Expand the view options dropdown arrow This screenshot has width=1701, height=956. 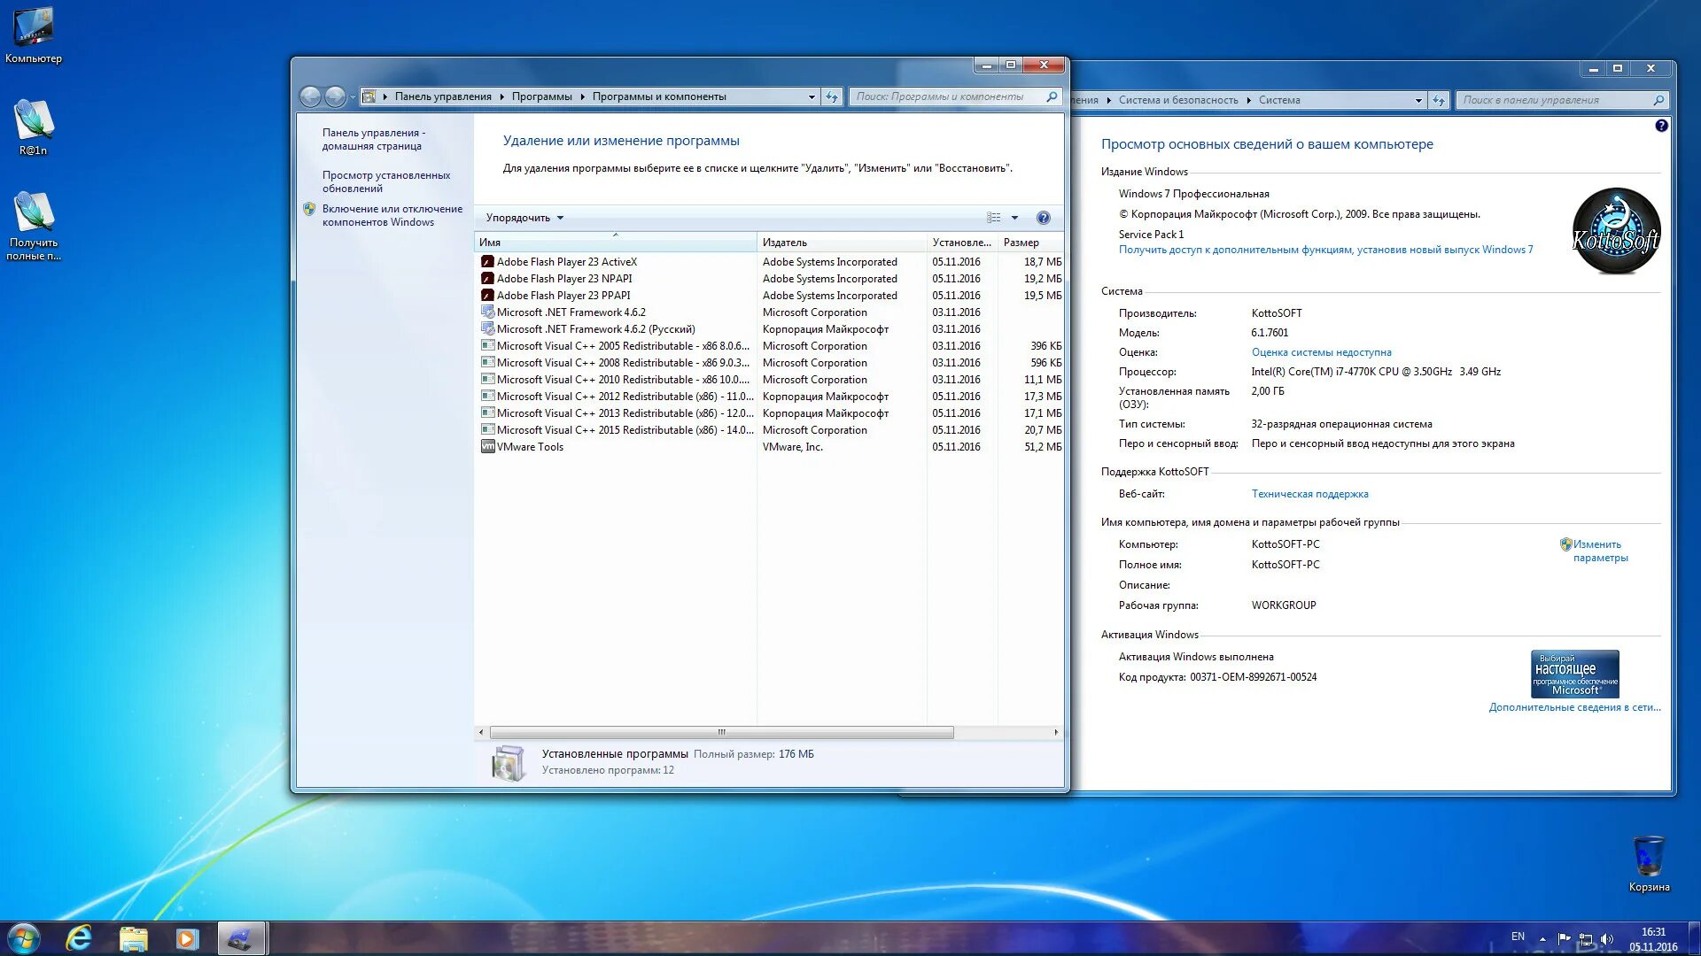[x=1014, y=218]
